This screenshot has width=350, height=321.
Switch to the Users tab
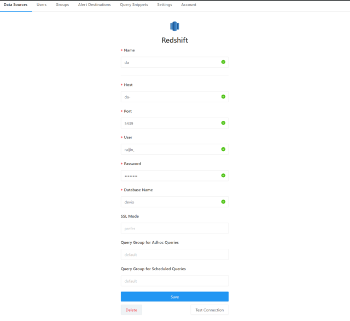[42, 5]
